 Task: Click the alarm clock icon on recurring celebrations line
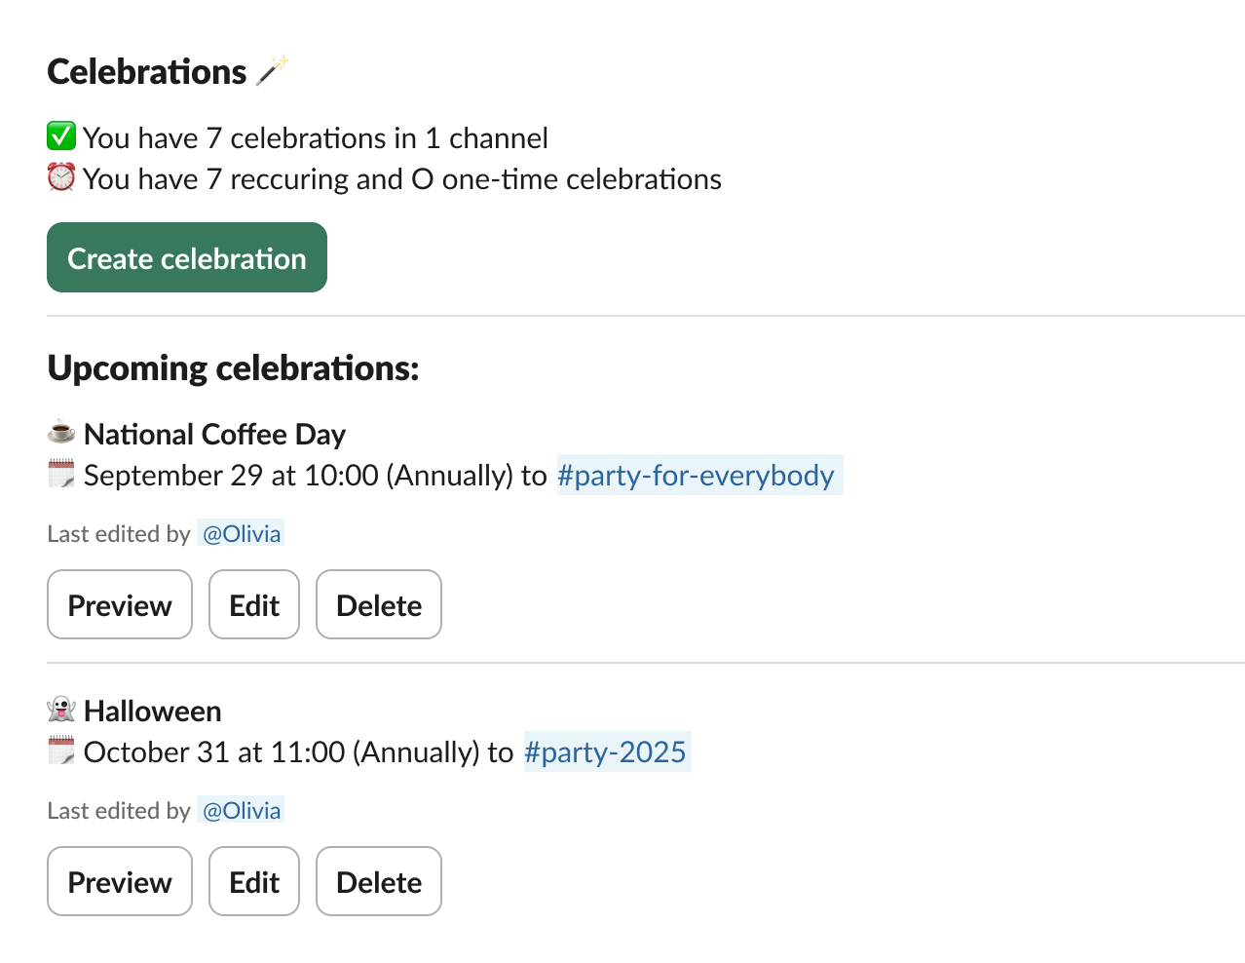click(x=60, y=178)
